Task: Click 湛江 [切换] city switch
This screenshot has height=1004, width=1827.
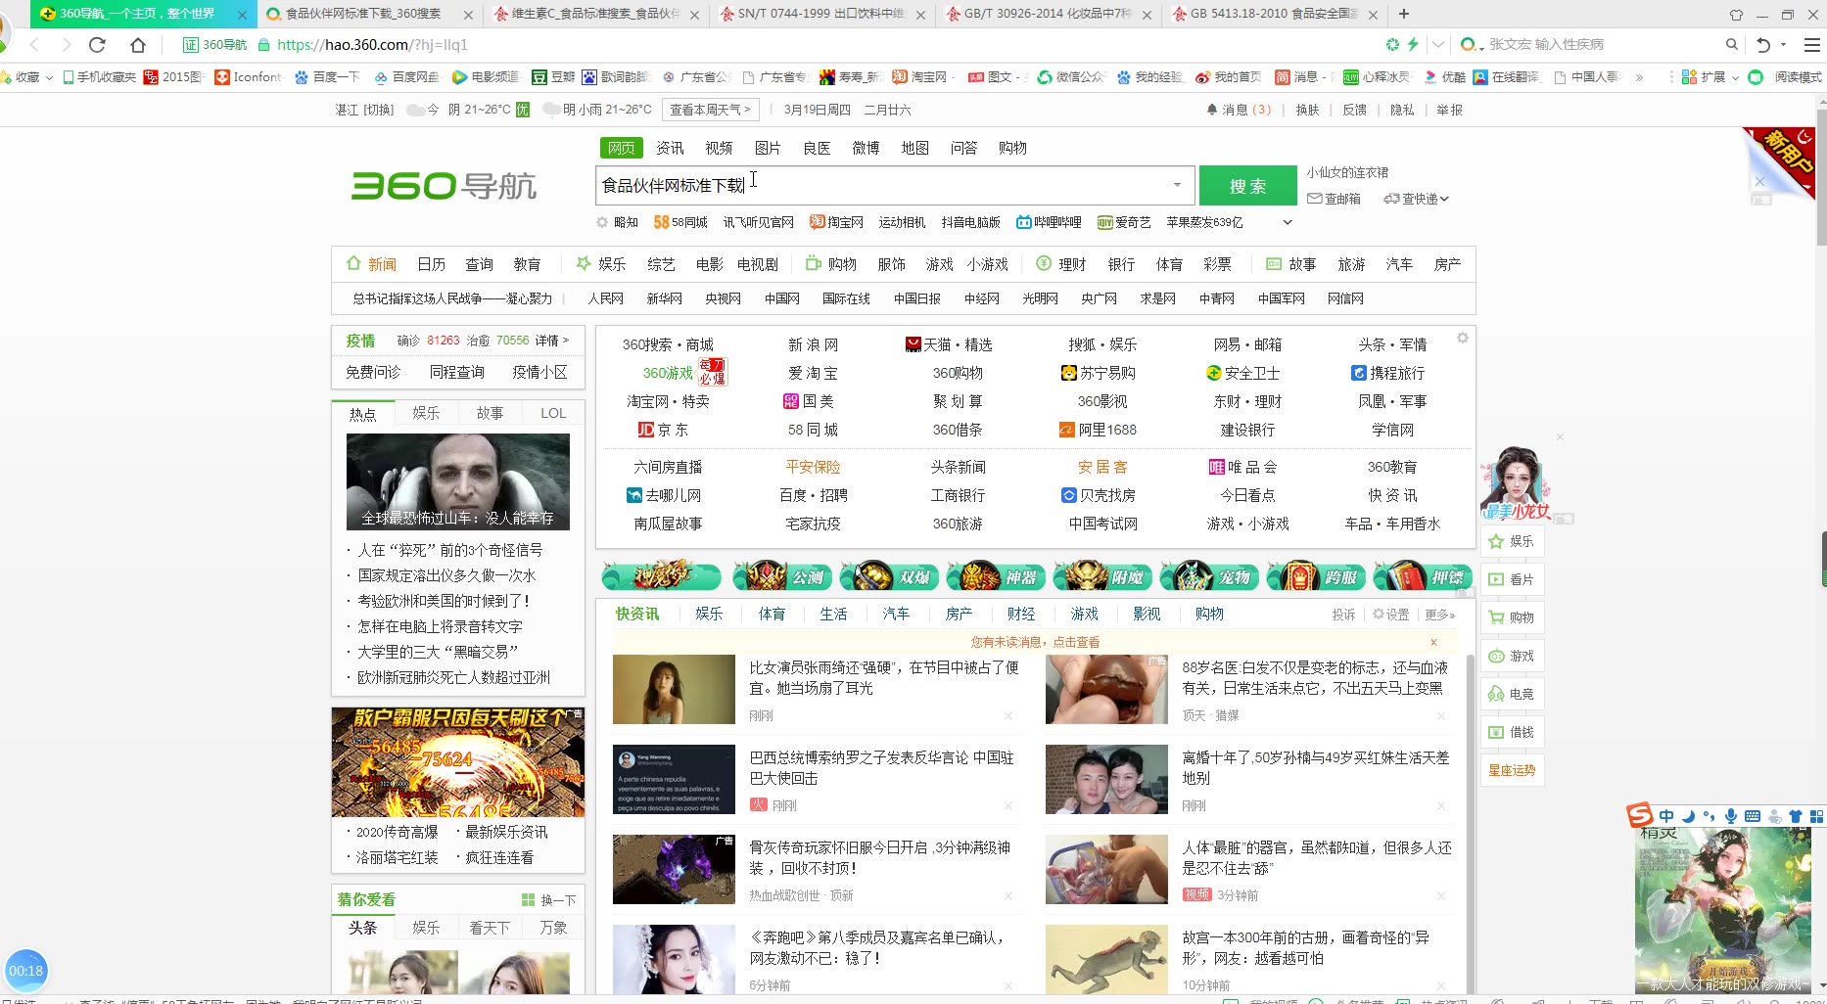Action: coord(364,110)
